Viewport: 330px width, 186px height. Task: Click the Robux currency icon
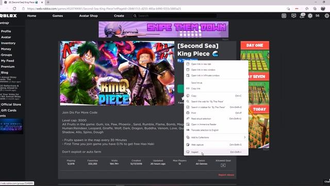[310, 16]
